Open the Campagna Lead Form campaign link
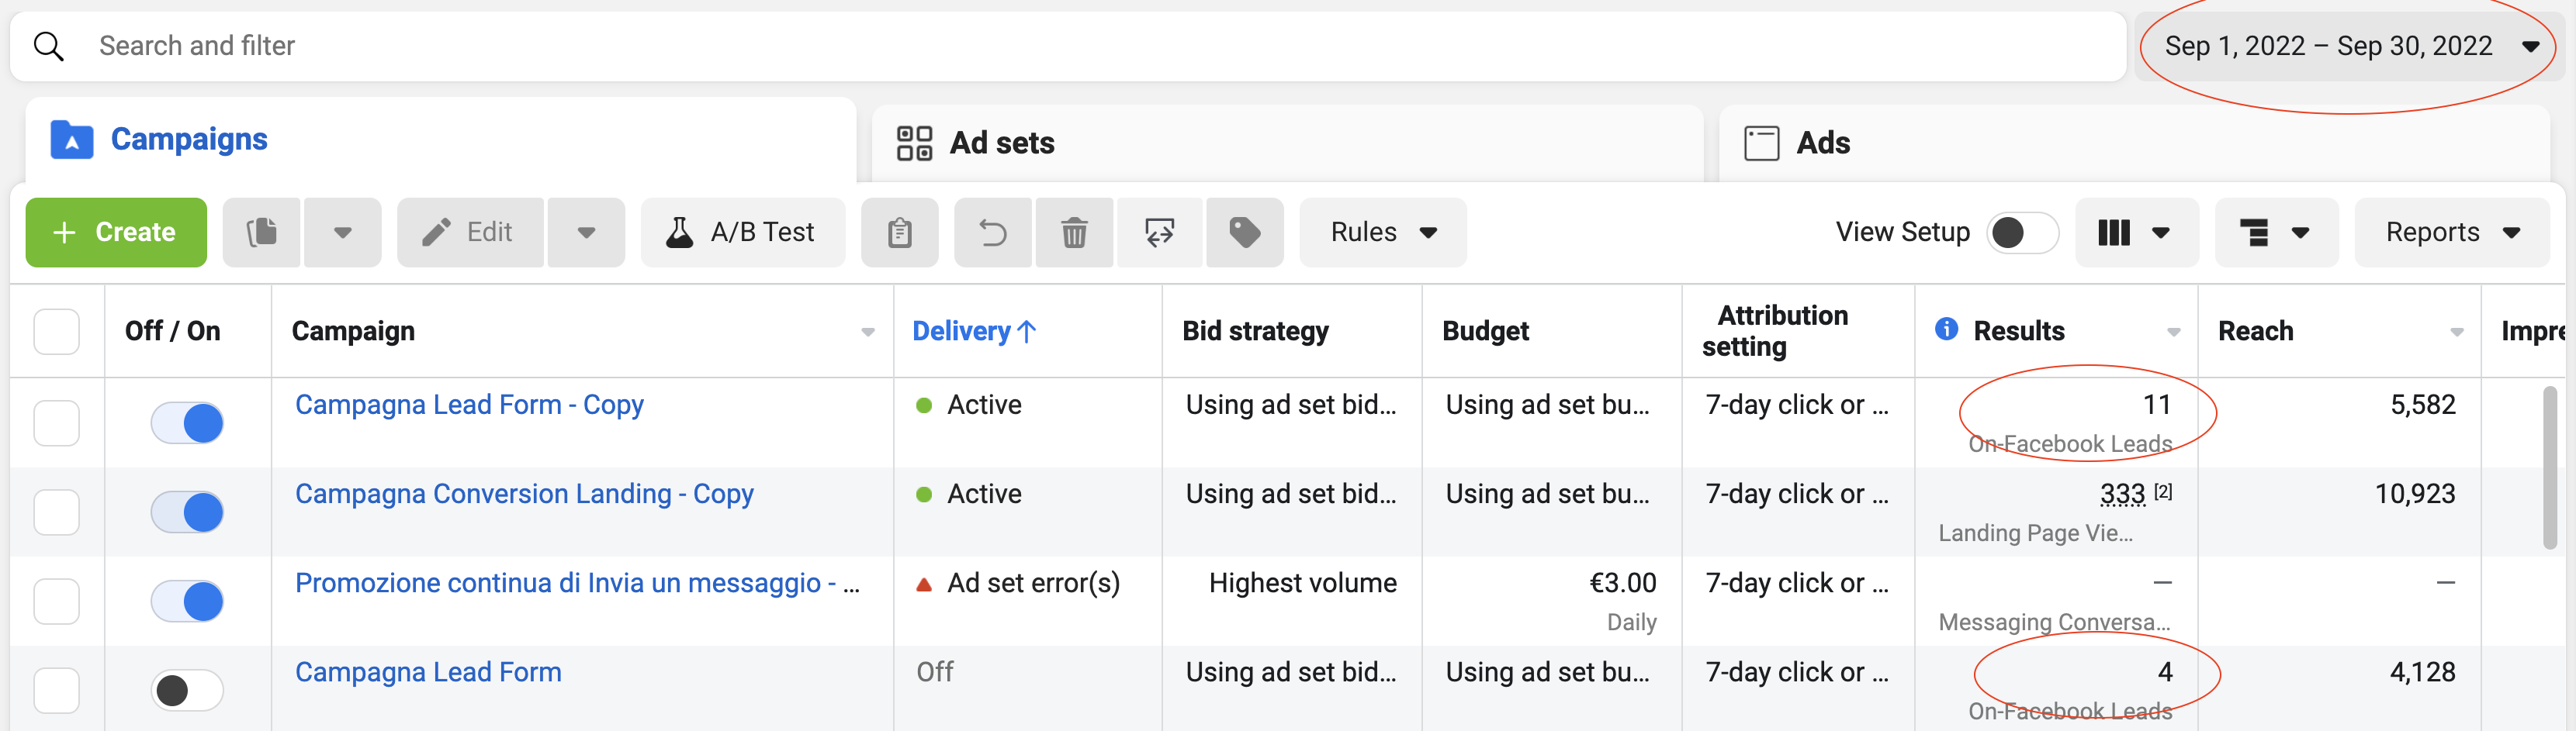 [x=428, y=672]
